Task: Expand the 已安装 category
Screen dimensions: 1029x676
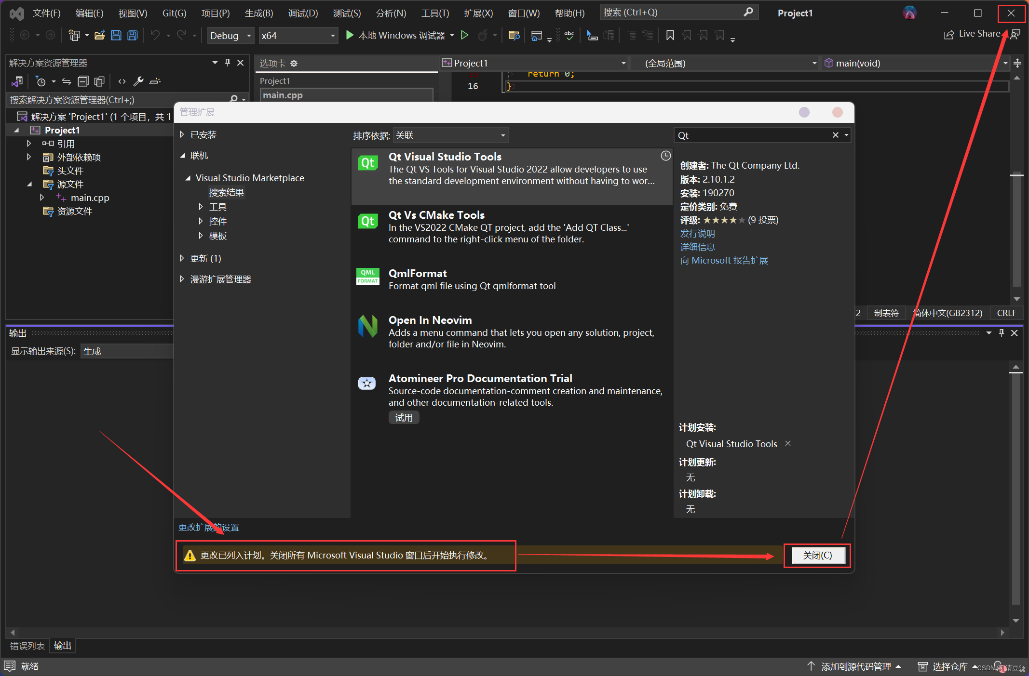Action: [x=182, y=134]
